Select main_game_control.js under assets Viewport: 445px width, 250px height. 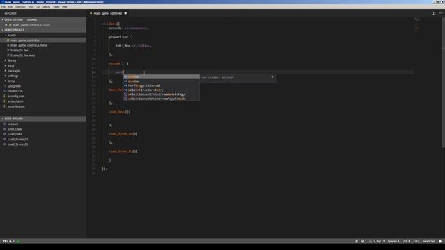pos(43,40)
